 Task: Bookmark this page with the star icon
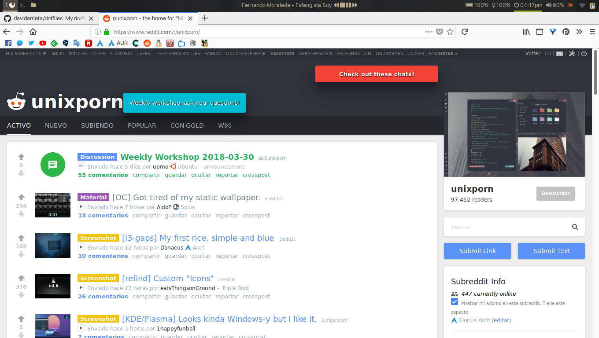450,32
